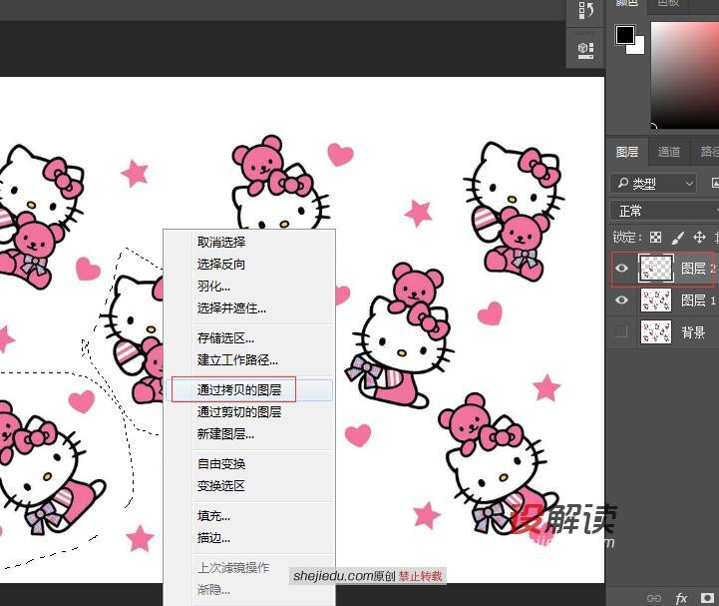This screenshot has width=719, height=606.
Task: Pick a color in the color field
Action: pyautogui.click(x=685, y=74)
